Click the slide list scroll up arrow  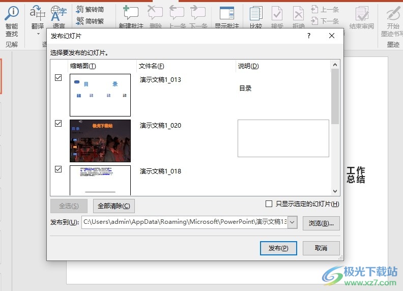(x=335, y=65)
